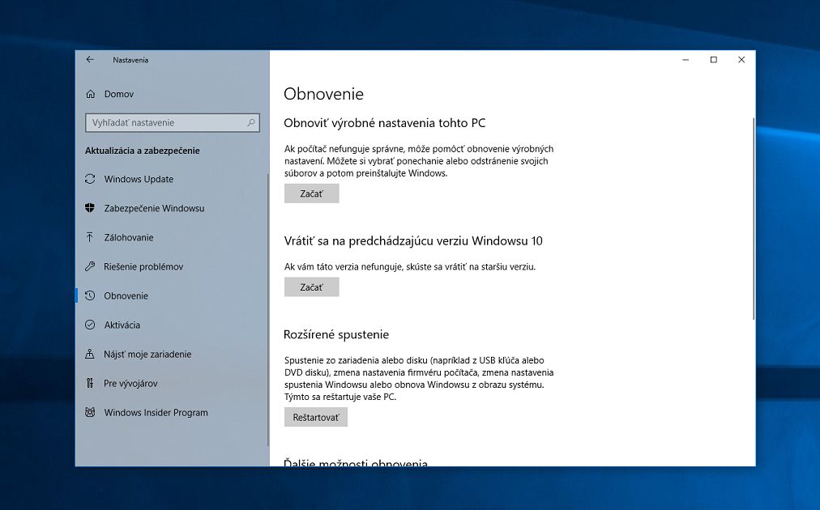This screenshot has width=820, height=510.
Task: Click Začať under Vrátiť sa na predchádzajúcu verziu
Action: pyautogui.click(x=312, y=287)
